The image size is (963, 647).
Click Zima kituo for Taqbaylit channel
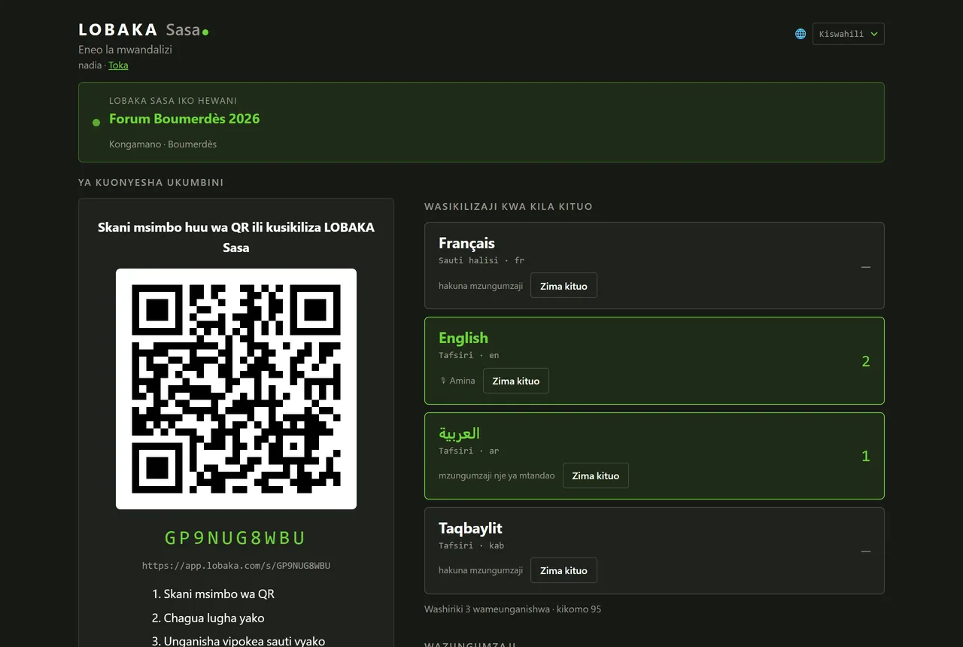pos(564,570)
